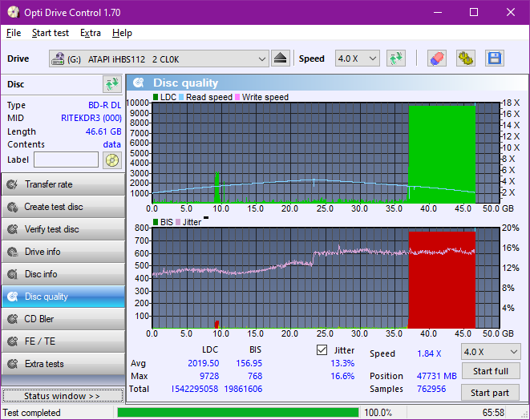Screen dimensions: 530x420
Task: Open the File menu
Action: click(x=14, y=33)
